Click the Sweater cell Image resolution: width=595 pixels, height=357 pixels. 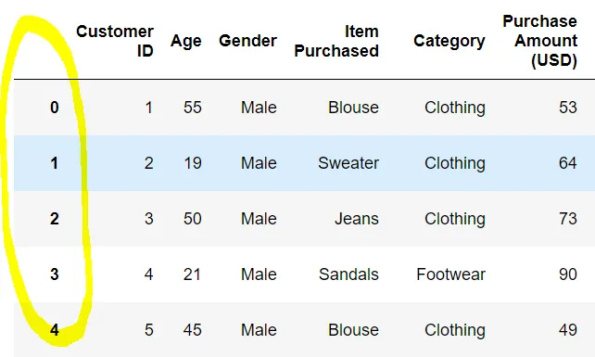348,163
